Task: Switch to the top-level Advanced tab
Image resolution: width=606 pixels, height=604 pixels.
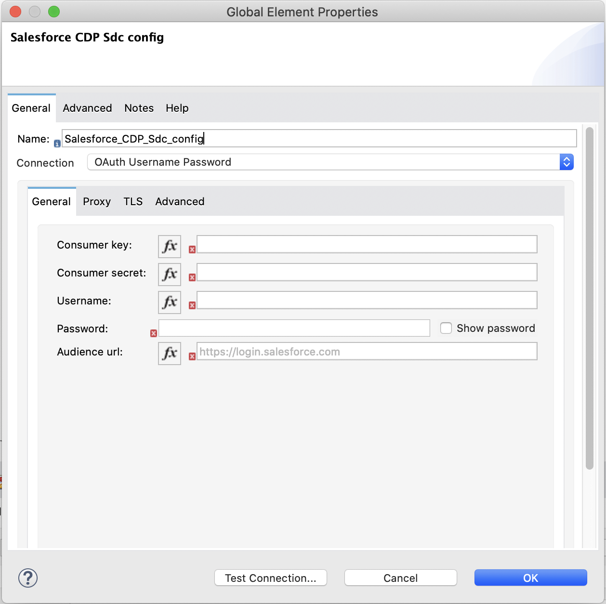Action: click(x=87, y=108)
